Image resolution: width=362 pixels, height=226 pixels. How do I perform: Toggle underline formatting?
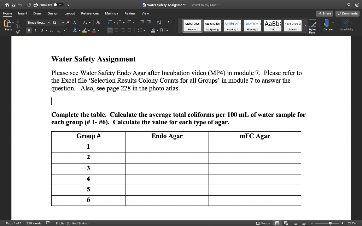(42, 30)
